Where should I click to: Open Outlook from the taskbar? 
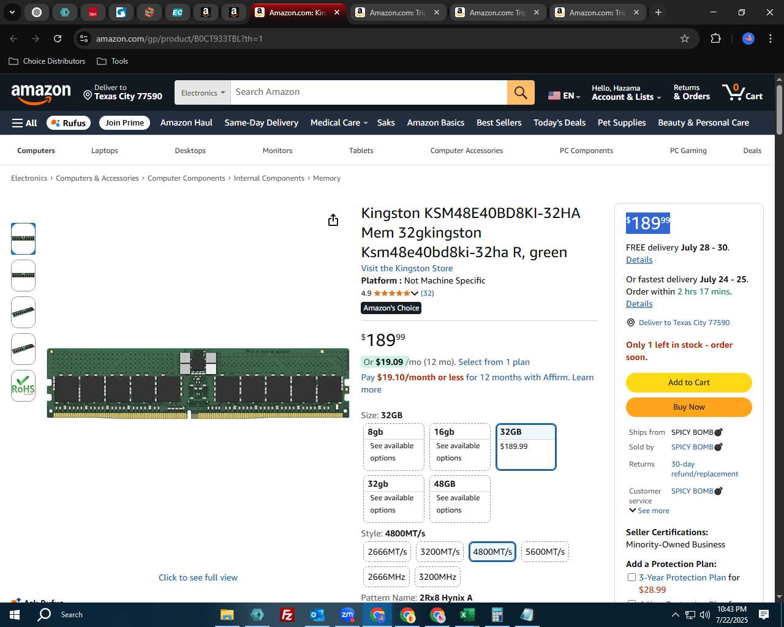(317, 615)
